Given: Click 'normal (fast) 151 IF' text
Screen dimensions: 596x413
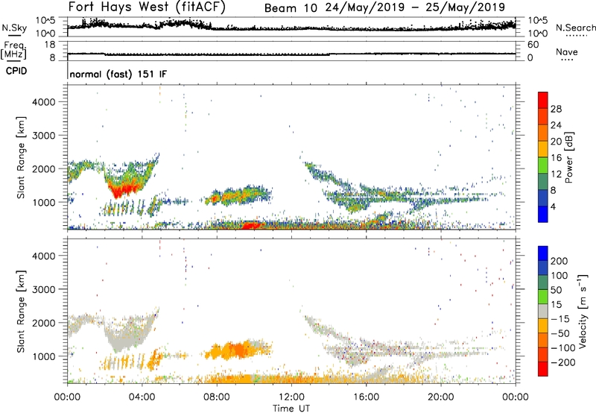Looking at the screenshot, I should click(x=118, y=74).
